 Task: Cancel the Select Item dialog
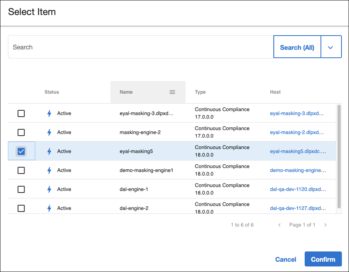[x=286, y=259]
